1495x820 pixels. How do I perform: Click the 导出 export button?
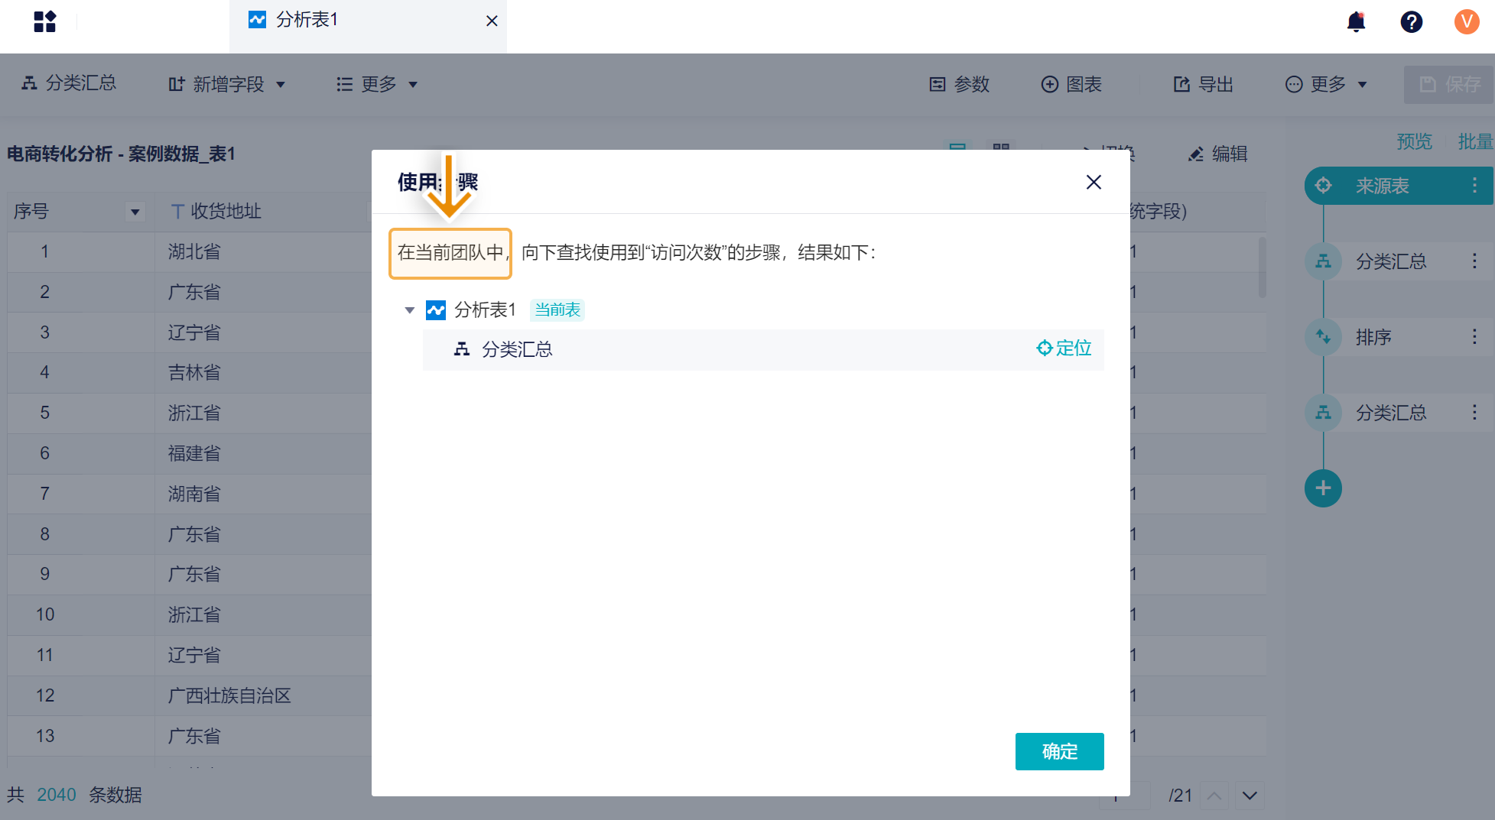tap(1204, 84)
